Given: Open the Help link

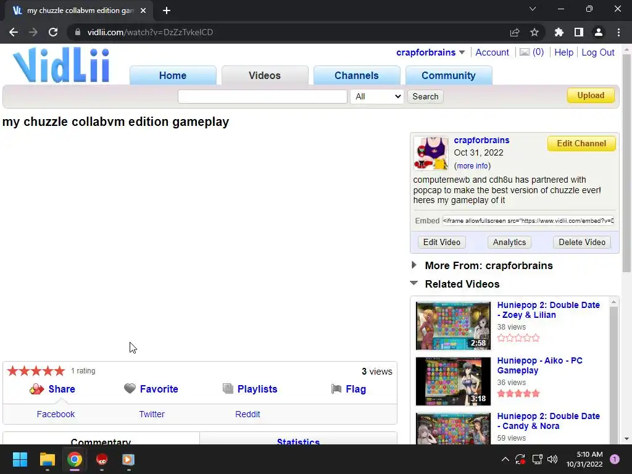Looking at the screenshot, I should point(563,52).
